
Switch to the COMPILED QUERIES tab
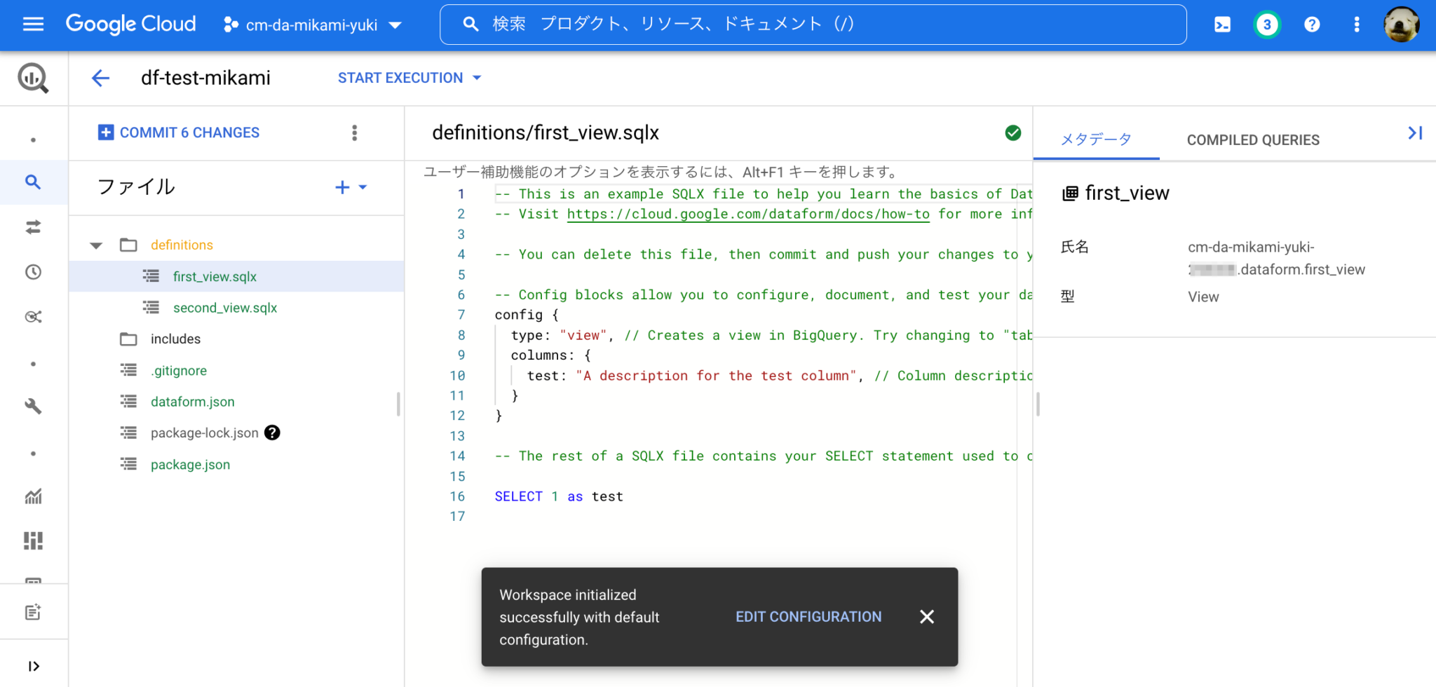point(1253,140)
